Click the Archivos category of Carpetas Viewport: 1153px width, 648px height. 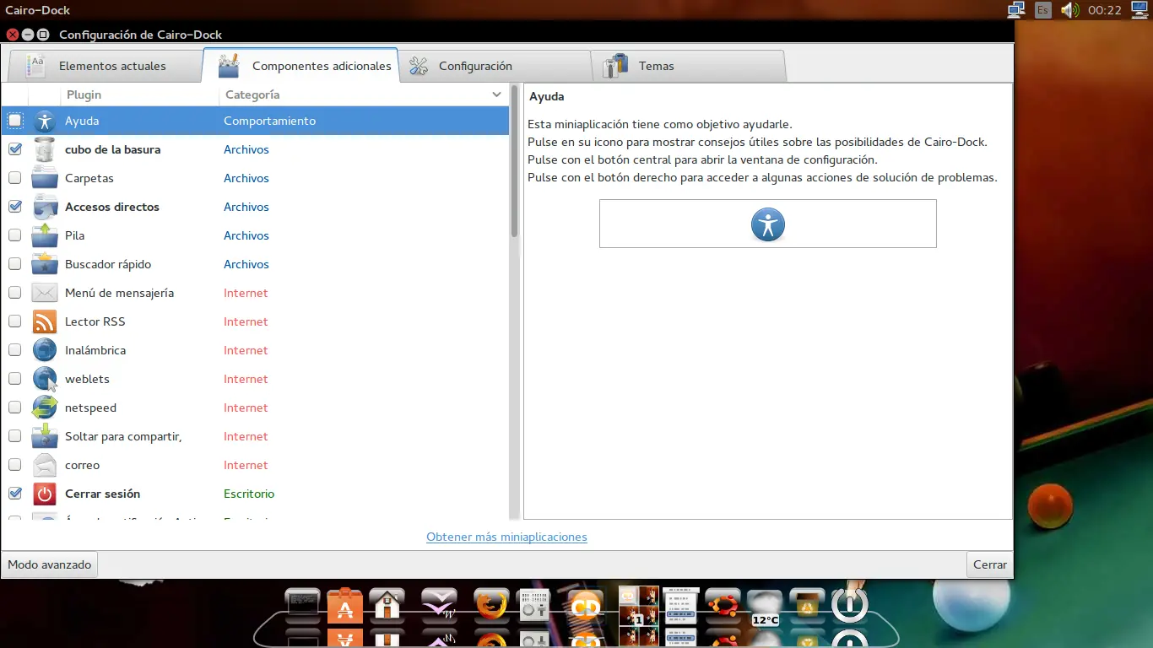pos(246,178)
